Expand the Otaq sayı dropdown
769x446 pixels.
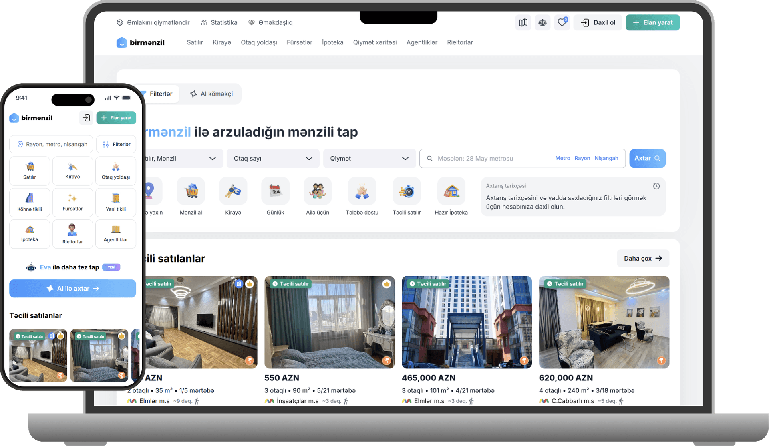(x=273, y=159)
